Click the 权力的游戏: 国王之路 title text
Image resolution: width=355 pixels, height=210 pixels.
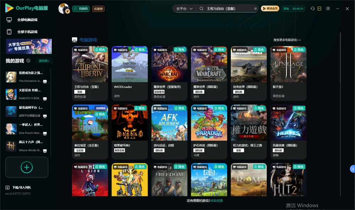247,145
